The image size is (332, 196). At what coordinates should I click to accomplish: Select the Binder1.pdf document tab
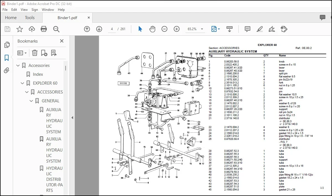pyautogui.click(x=67, y=18)
